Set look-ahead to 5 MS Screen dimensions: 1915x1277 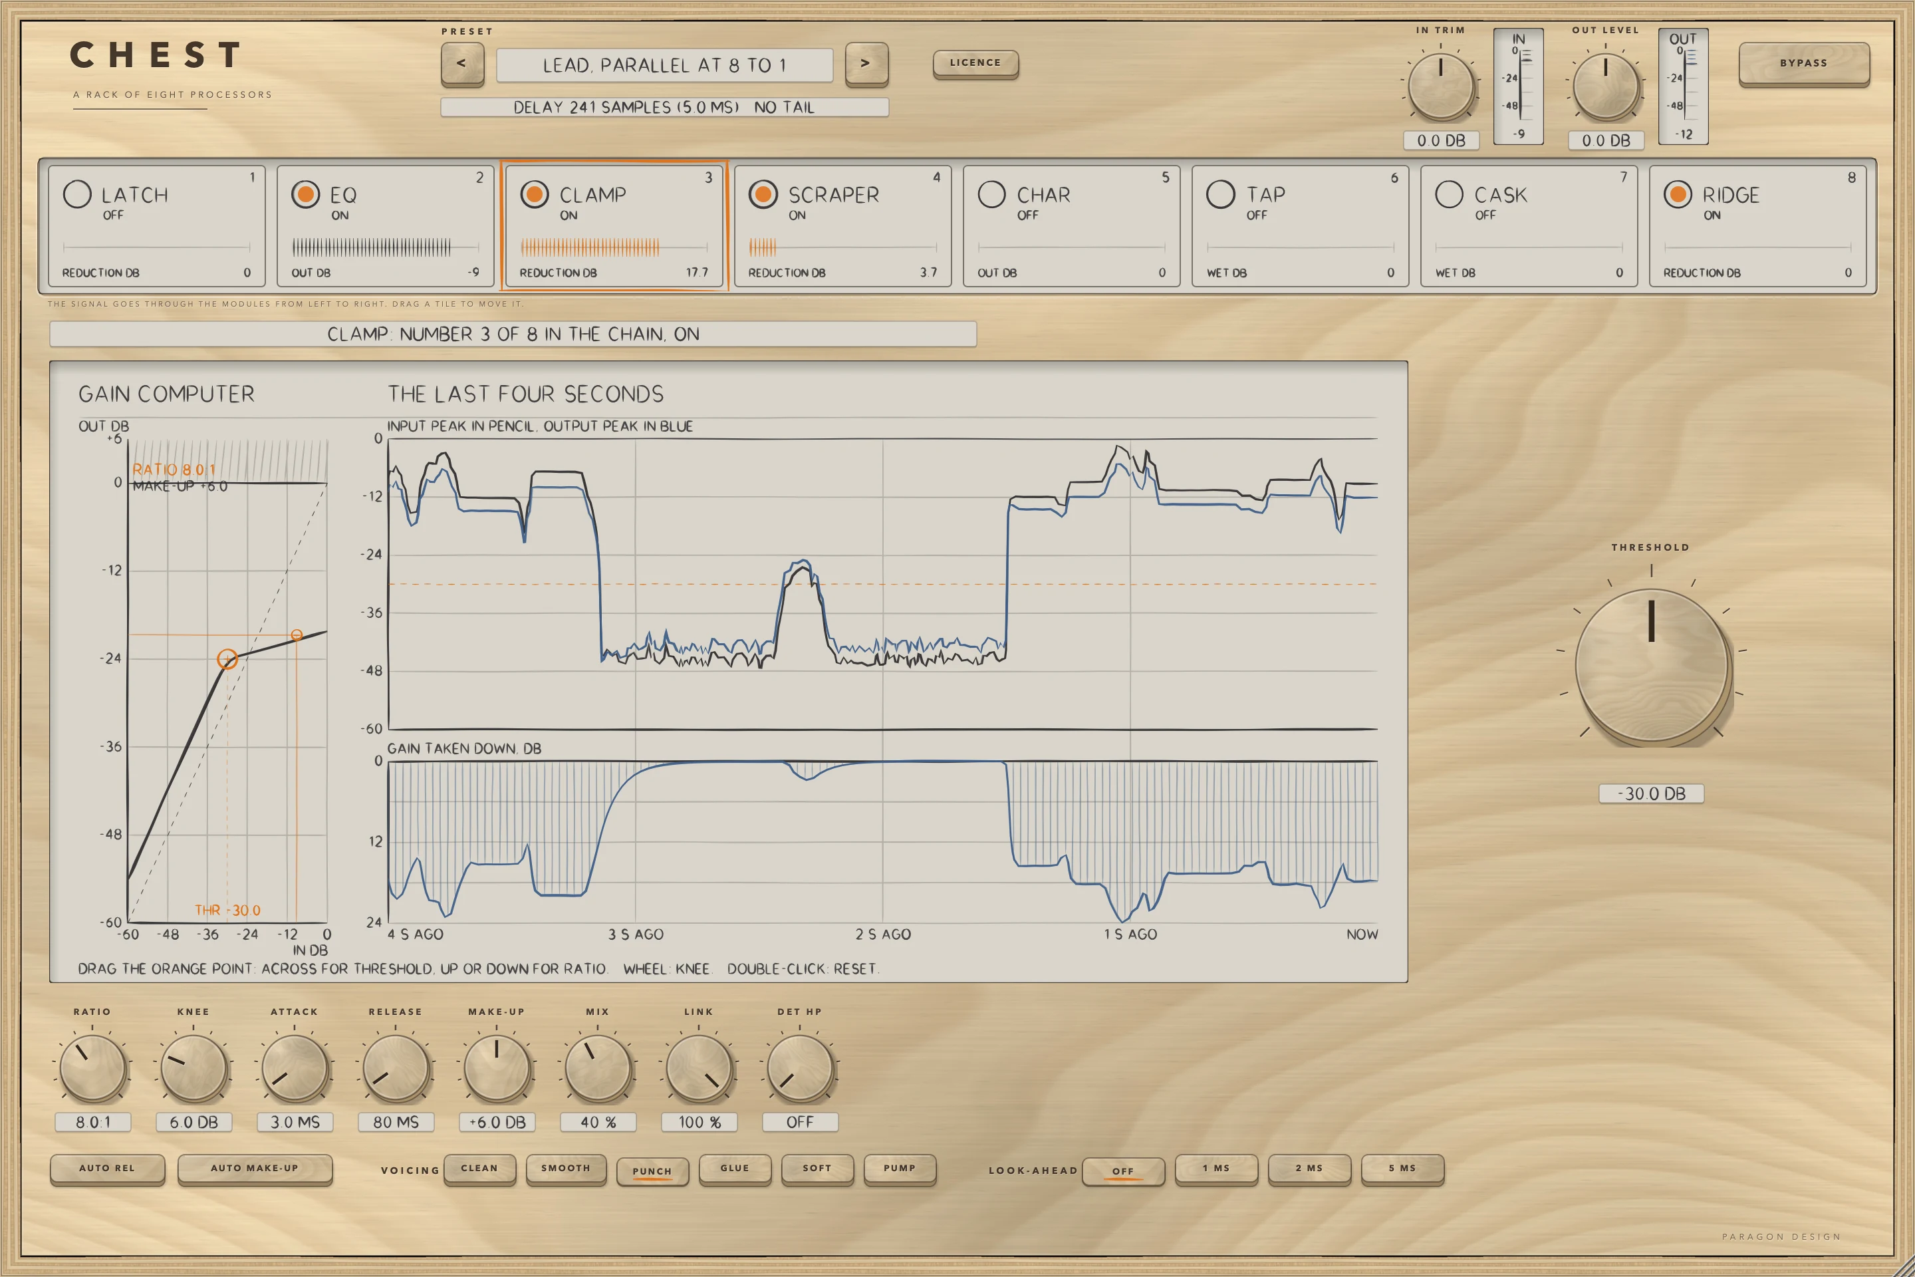1402,1169
